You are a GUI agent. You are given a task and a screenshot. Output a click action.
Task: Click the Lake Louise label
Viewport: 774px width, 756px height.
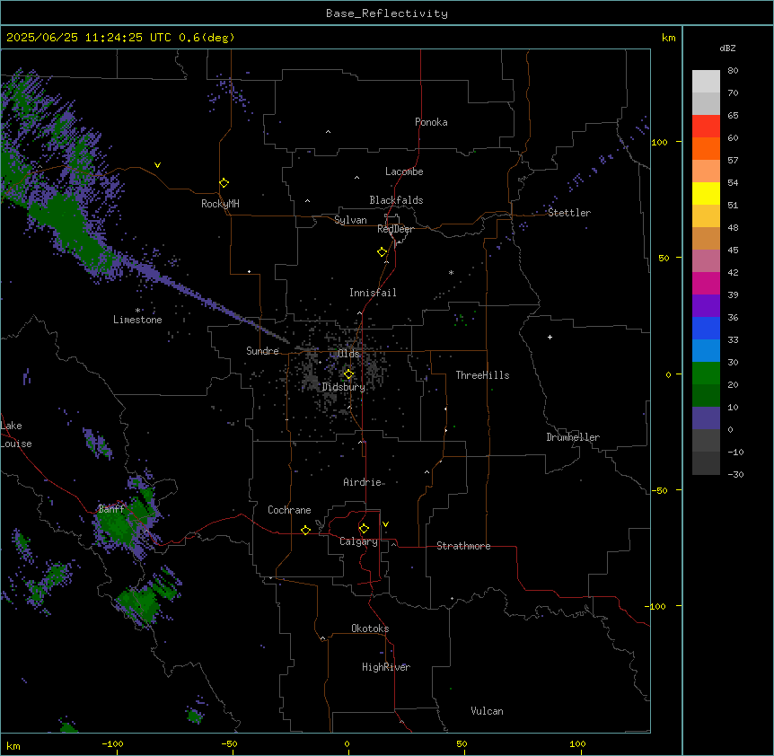(16, 435)
